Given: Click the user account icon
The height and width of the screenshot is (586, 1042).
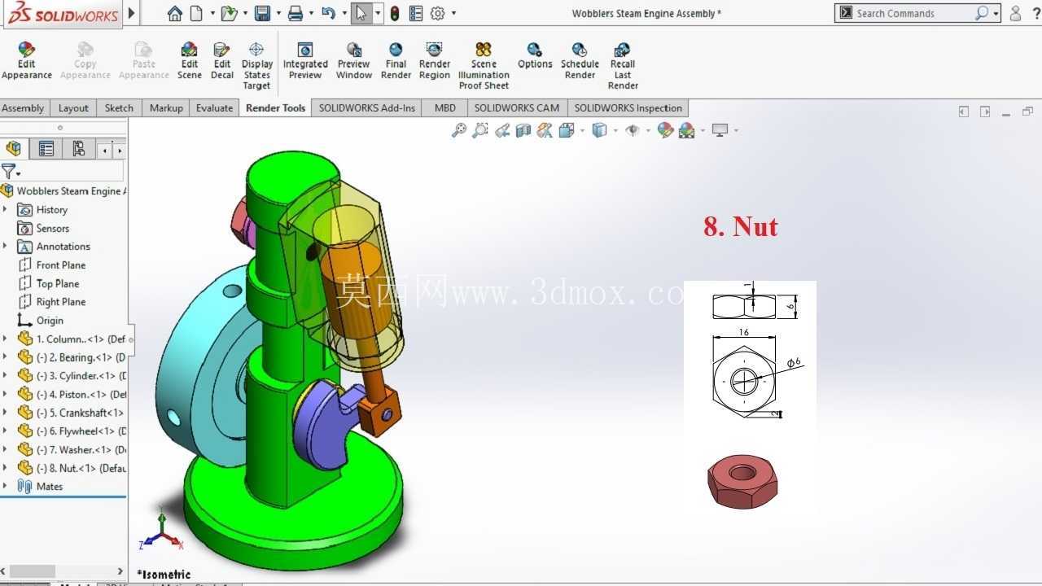Looking at the screenshot, I should pyautogui.click(x=1015, y=13).
